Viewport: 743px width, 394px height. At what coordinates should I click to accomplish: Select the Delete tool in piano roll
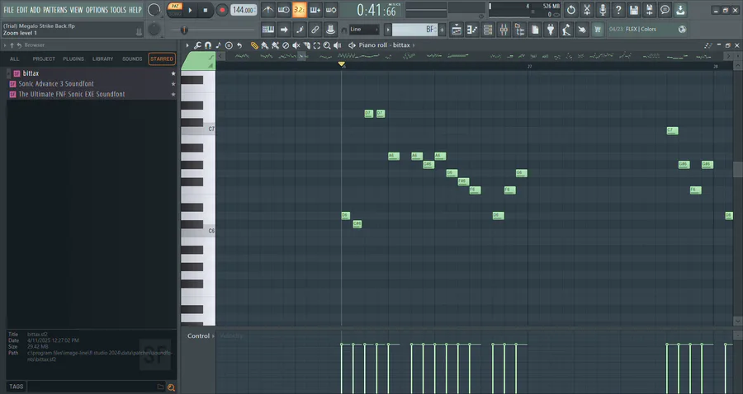point(286,45)
